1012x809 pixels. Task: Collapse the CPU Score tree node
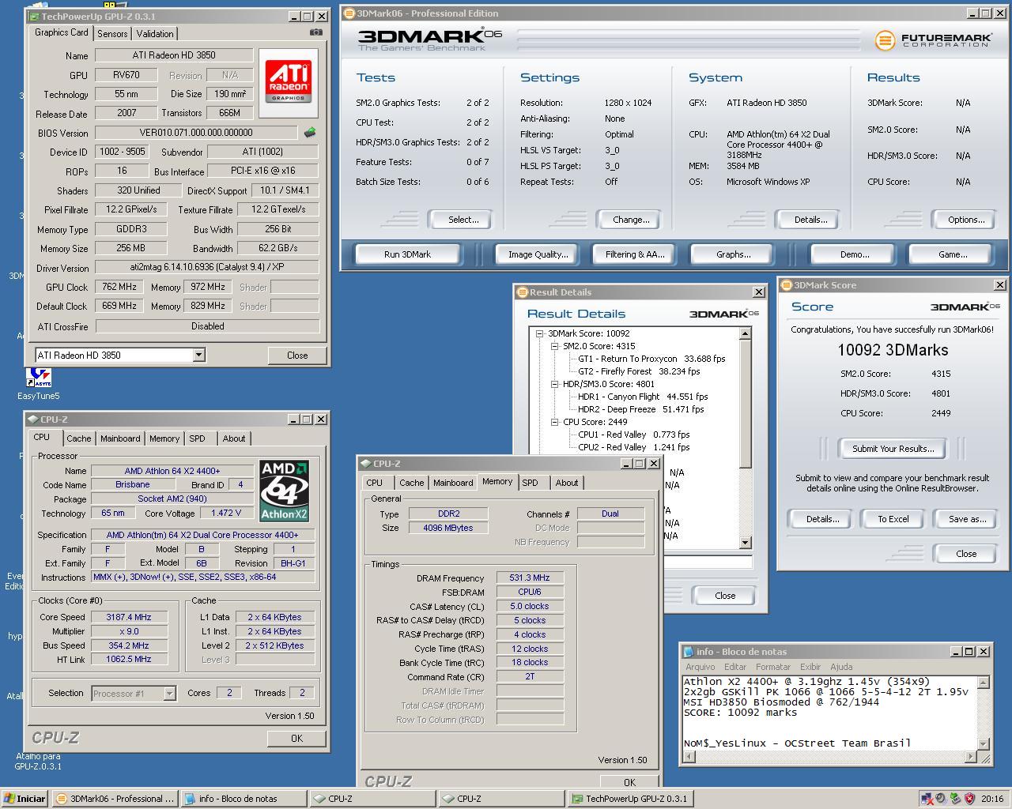[x=555, y=422]
